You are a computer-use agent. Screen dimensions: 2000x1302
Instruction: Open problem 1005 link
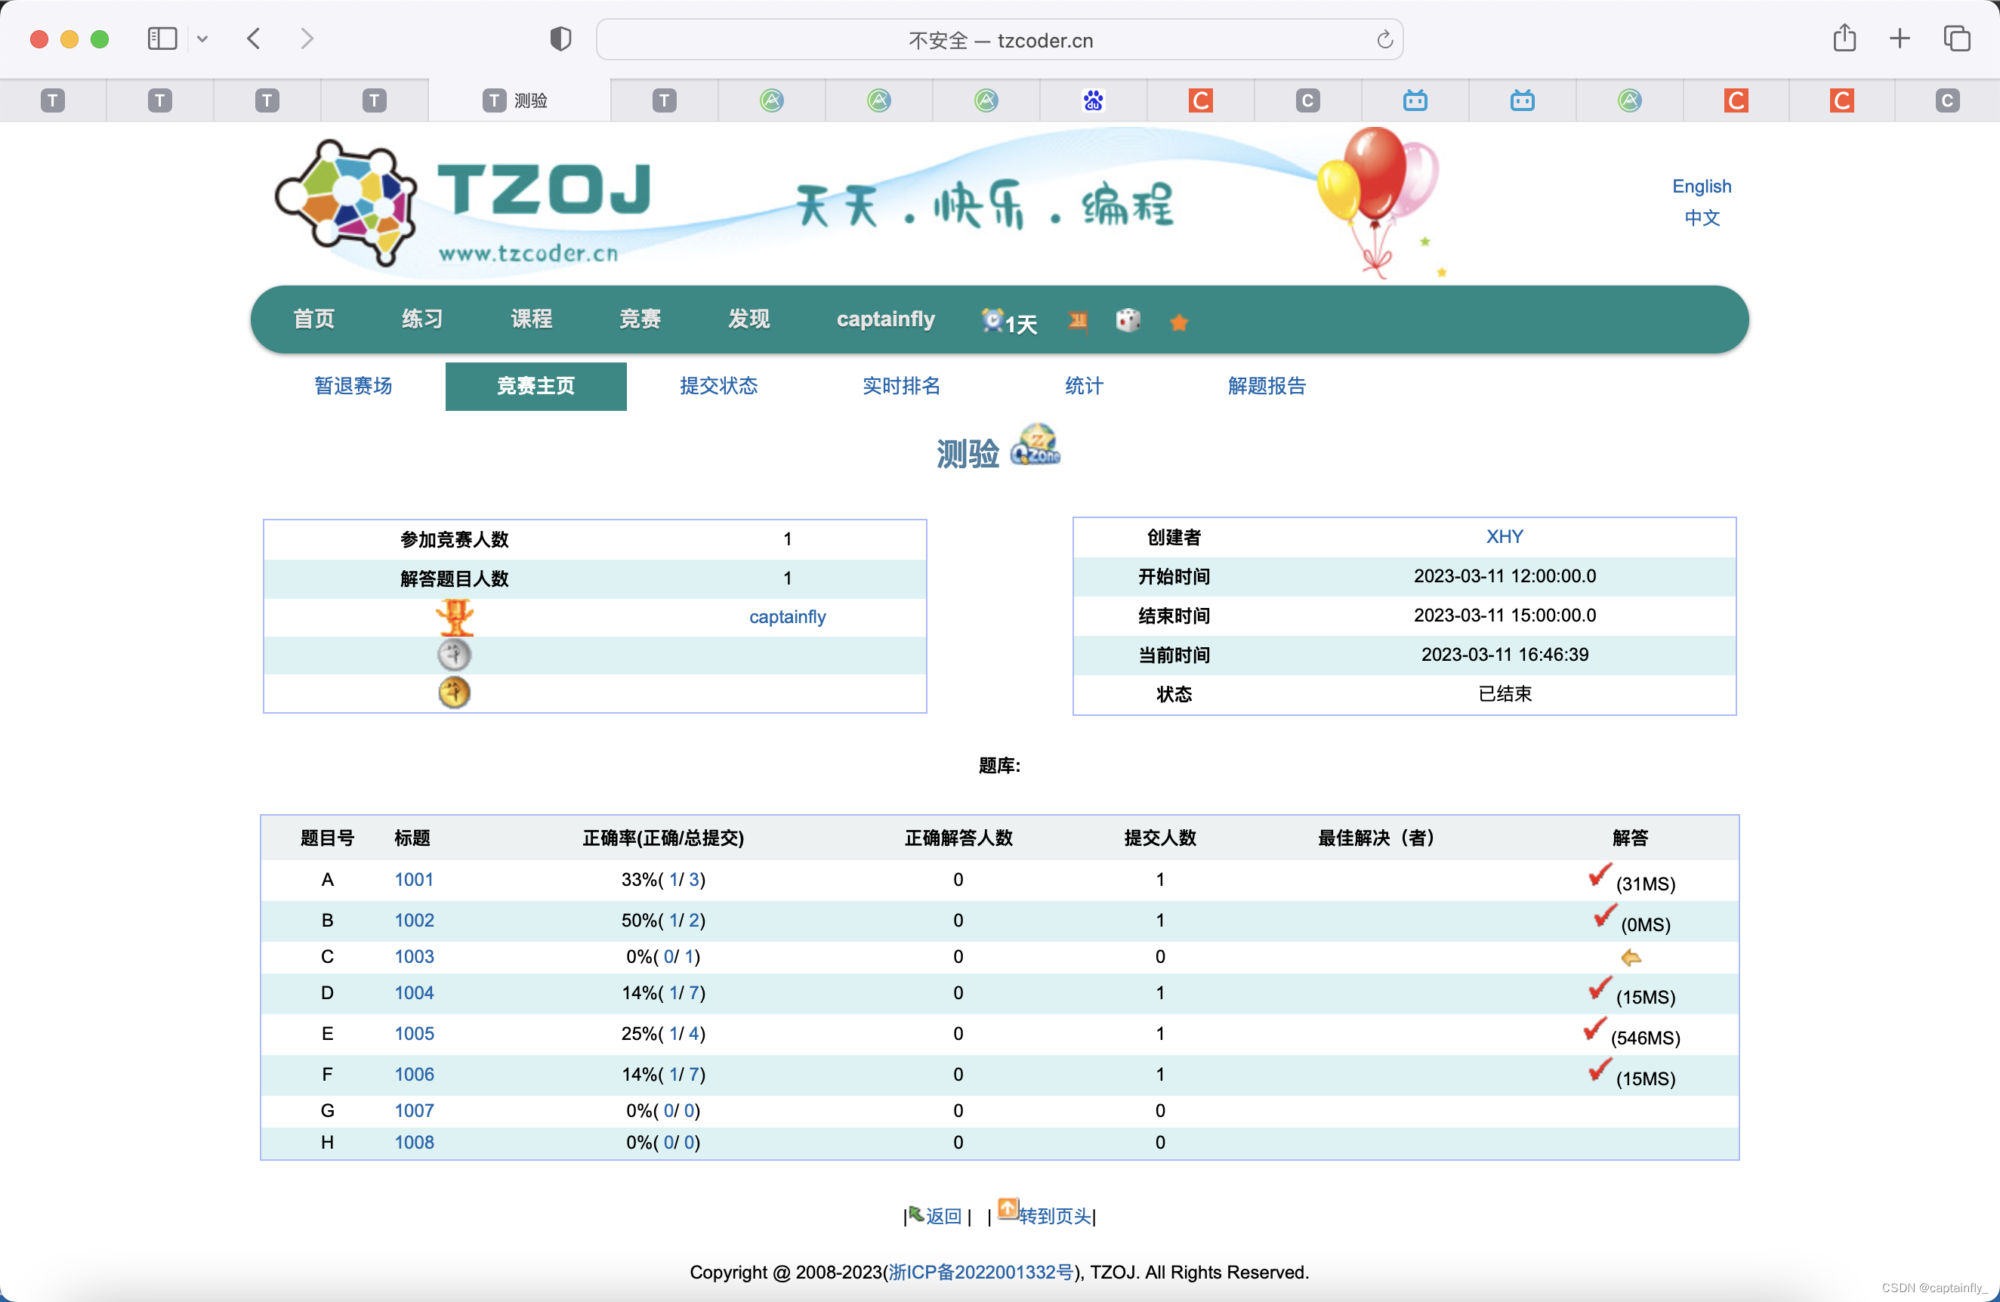(415, 1033)
